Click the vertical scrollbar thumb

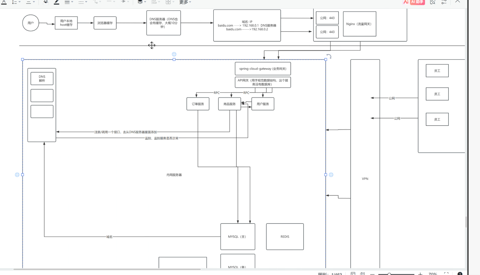(x=466, y=222)
